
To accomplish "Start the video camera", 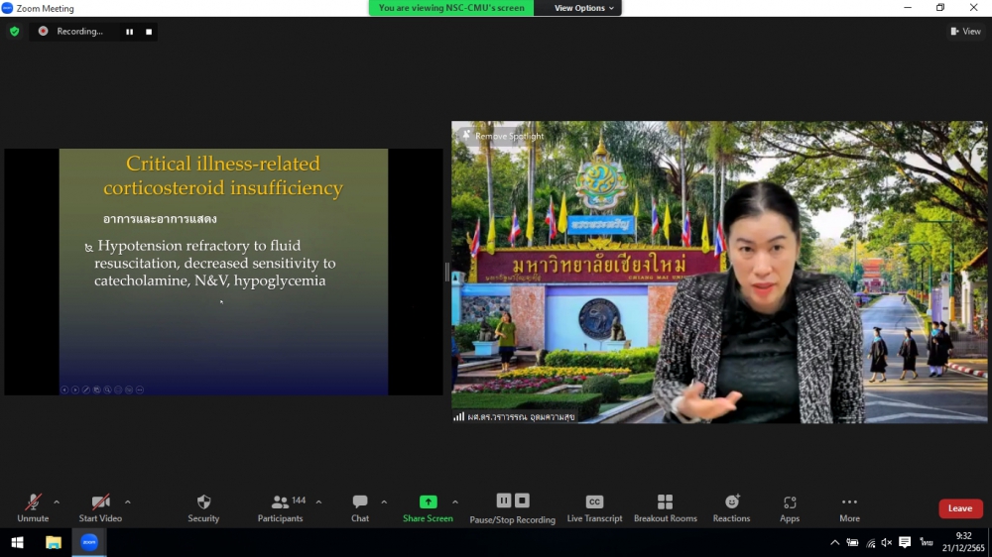I will [x=100, y=507].
